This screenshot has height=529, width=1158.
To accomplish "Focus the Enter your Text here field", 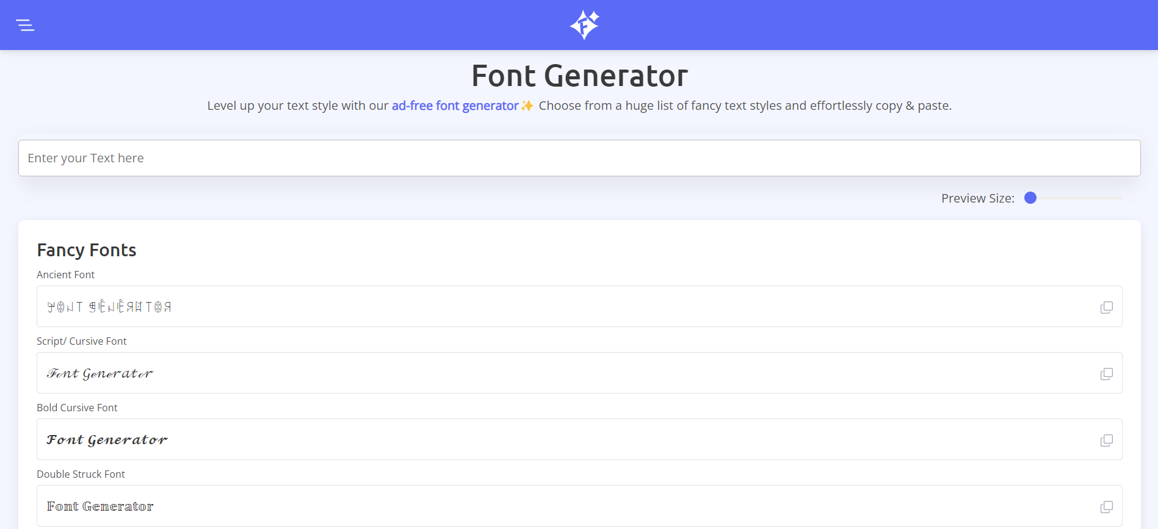I will tap(579, 158).
